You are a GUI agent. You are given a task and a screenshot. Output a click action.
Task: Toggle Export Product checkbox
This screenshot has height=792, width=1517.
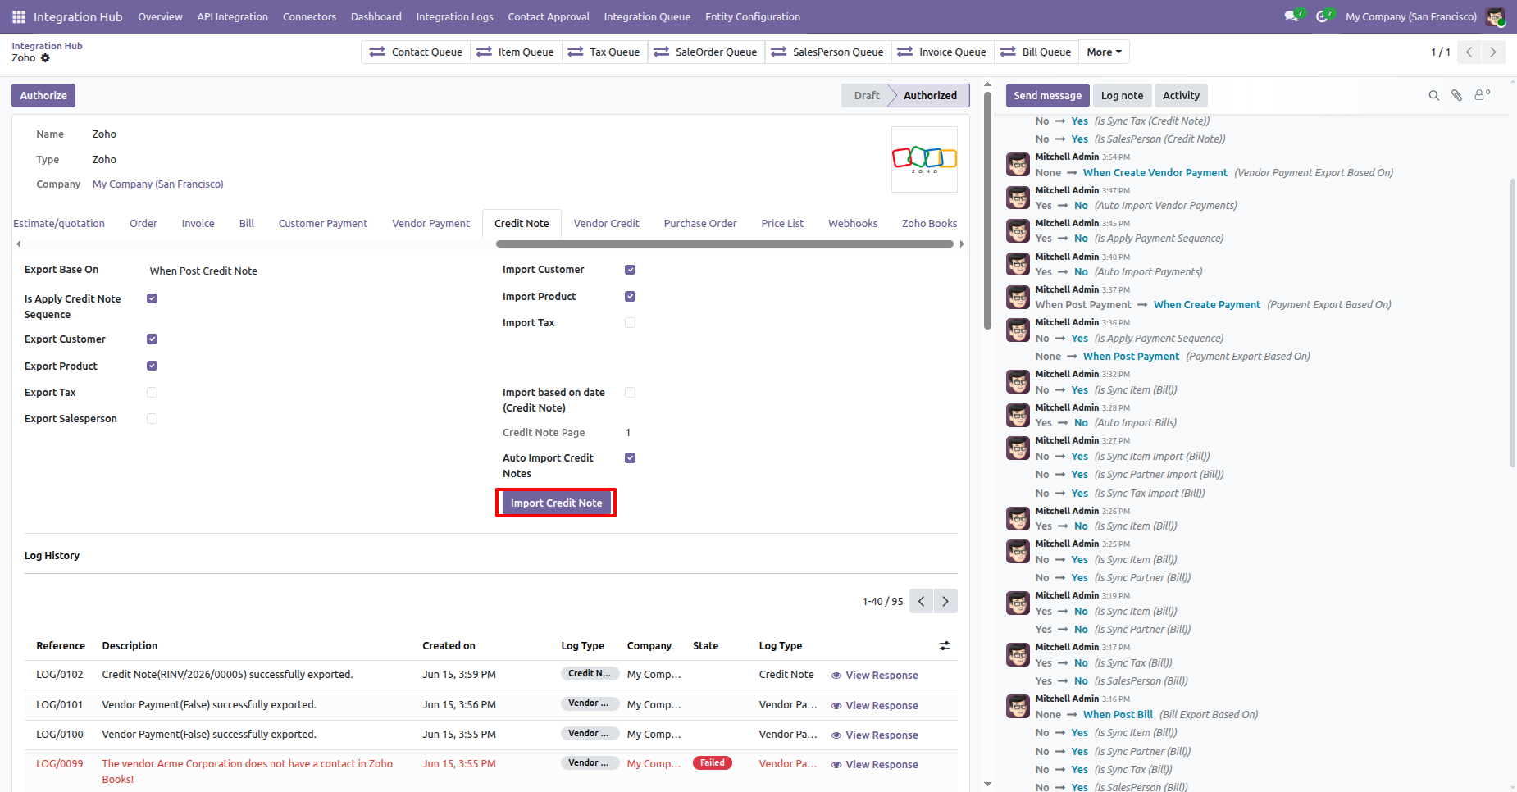[152, 366]
